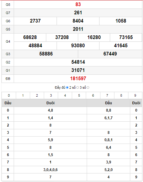Select the 'Đầy đủ' radio button
This screenshot has width=143, height=182.
pyautogui.click(x=67, y=87)
